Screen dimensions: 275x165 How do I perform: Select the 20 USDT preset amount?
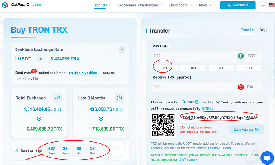(165, 68)
